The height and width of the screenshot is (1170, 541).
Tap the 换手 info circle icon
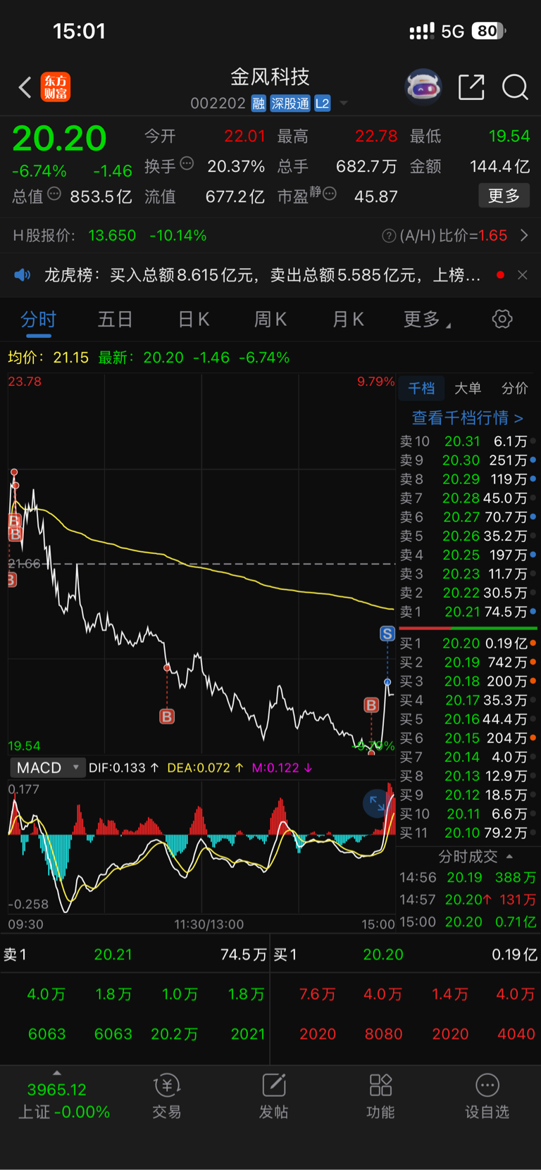pyautogui.click(x=187, y=163)
